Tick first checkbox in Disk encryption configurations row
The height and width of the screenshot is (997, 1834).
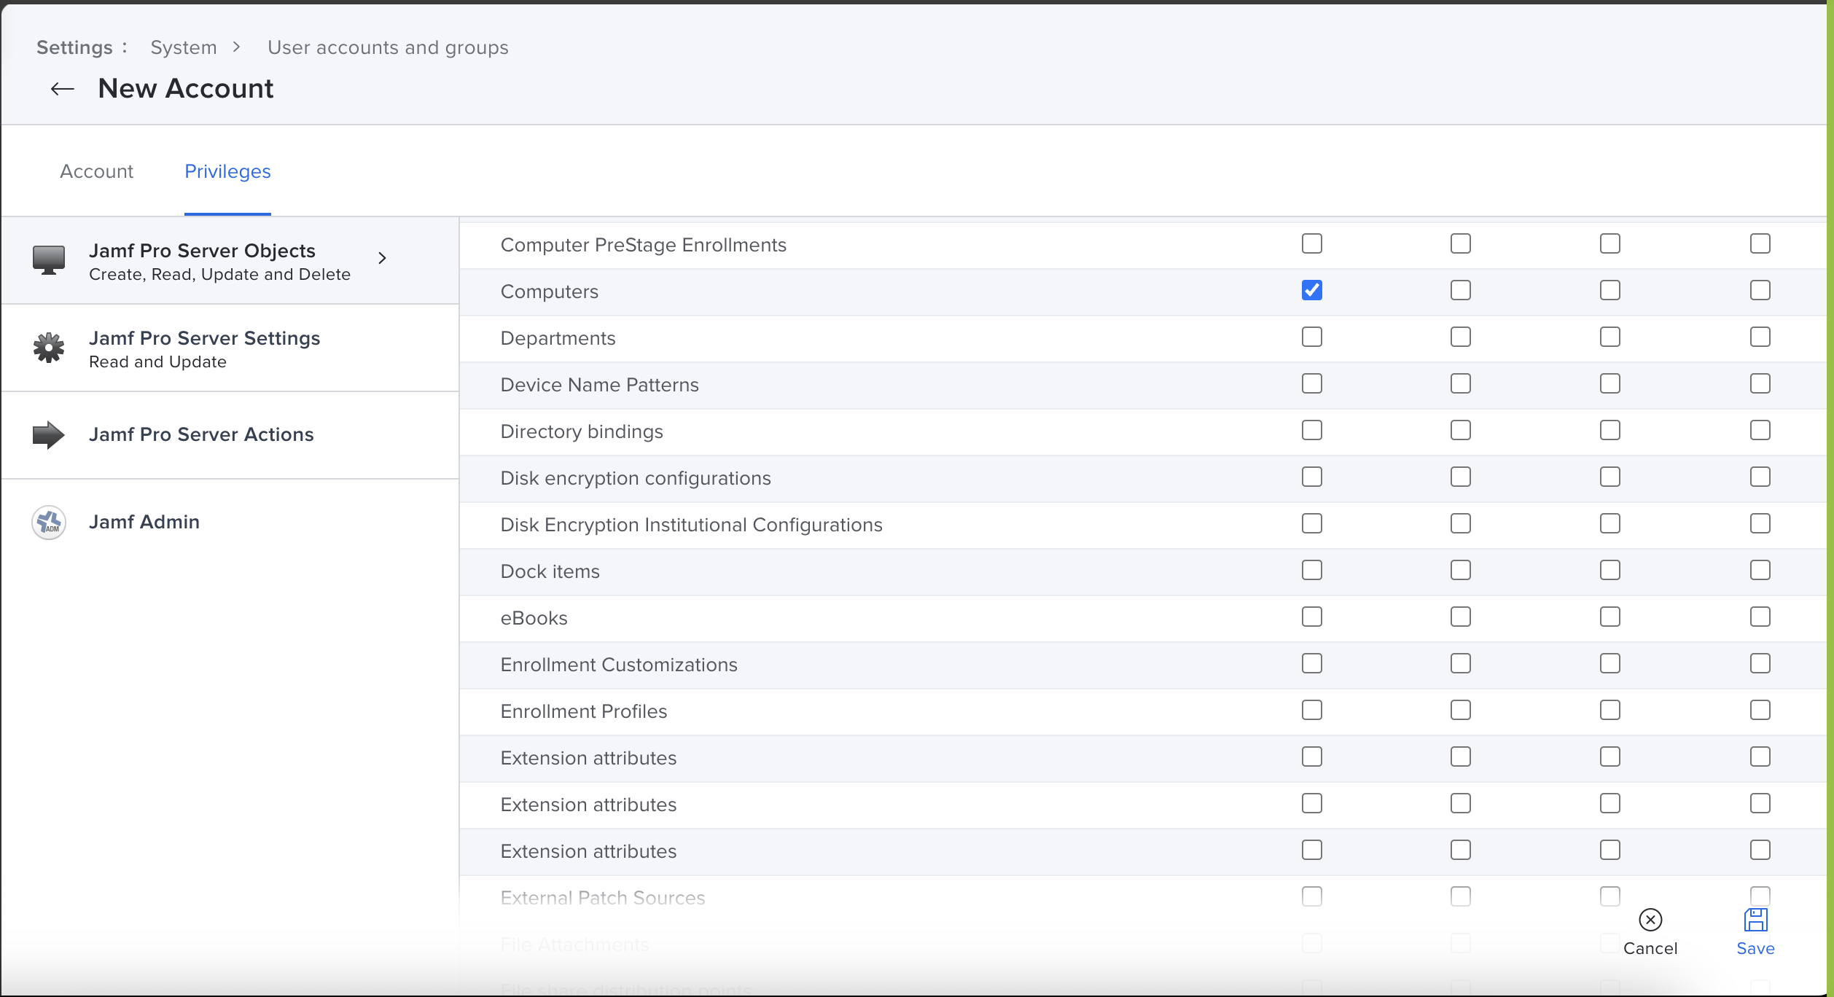coord(1312,477)
